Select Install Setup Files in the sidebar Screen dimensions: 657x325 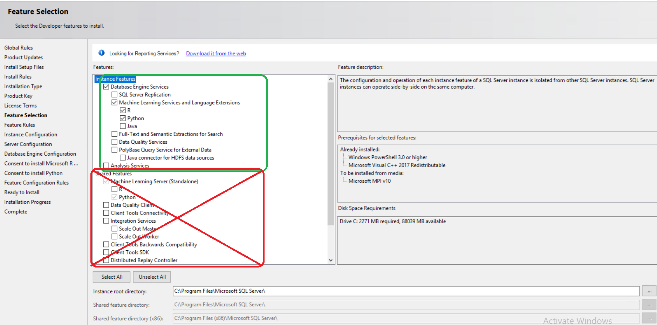click(24, 67)
